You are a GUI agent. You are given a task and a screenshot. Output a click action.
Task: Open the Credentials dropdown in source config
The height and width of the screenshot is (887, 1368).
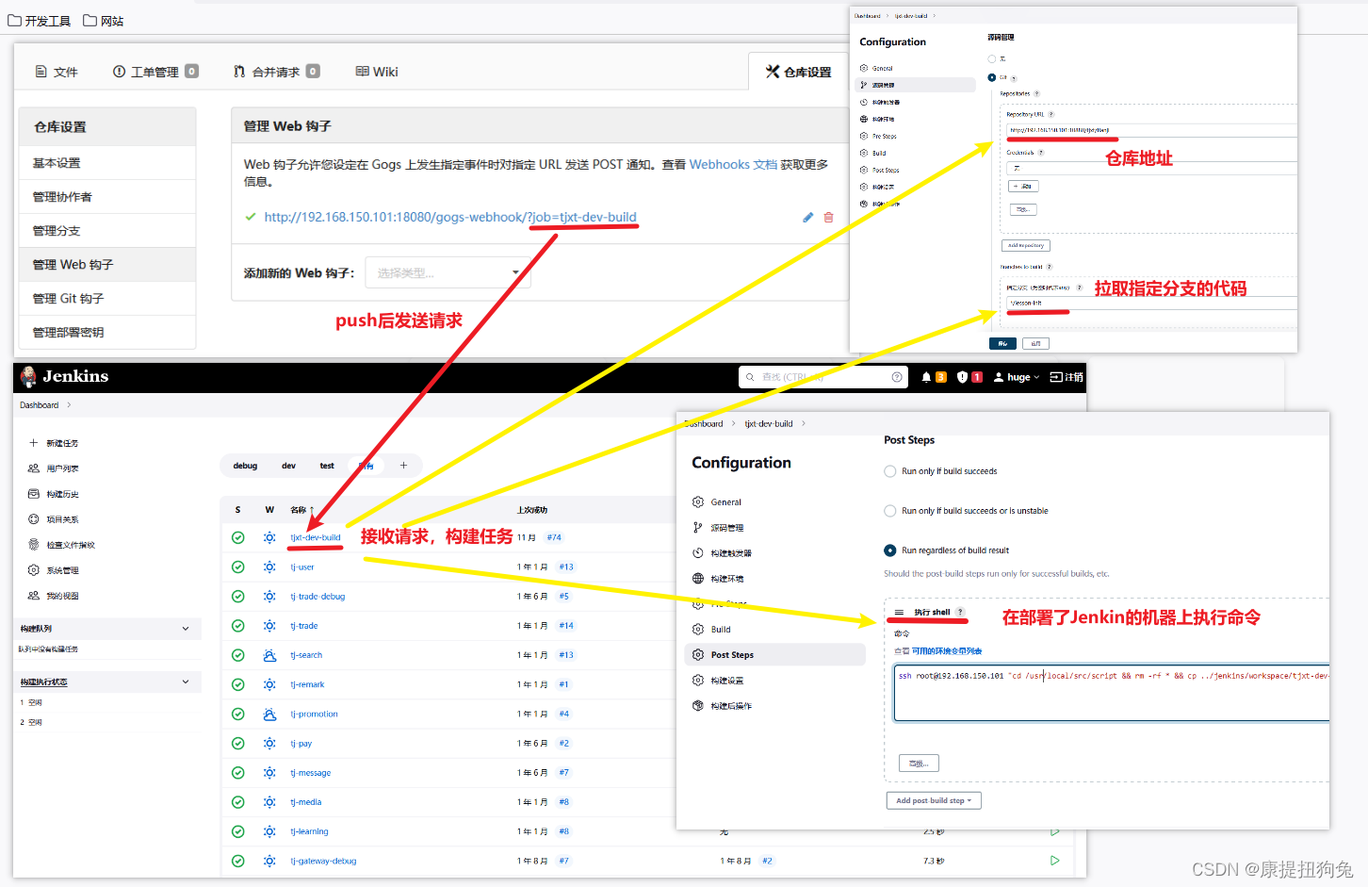(x=1151, y=168)
